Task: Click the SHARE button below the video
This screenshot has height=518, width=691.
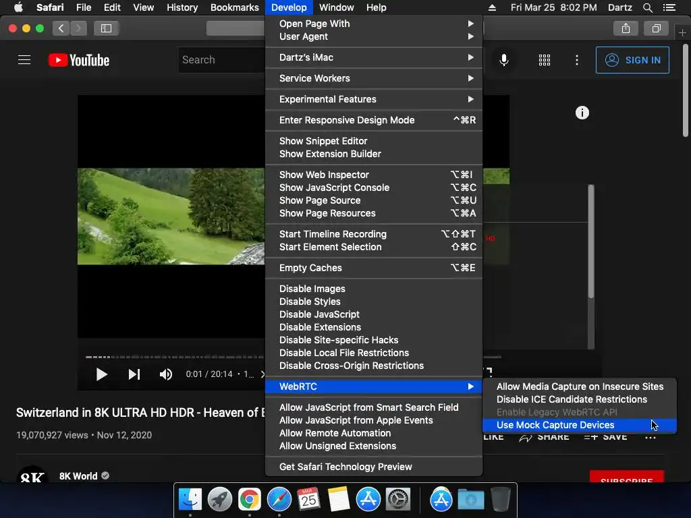Action: pos(545,437)
